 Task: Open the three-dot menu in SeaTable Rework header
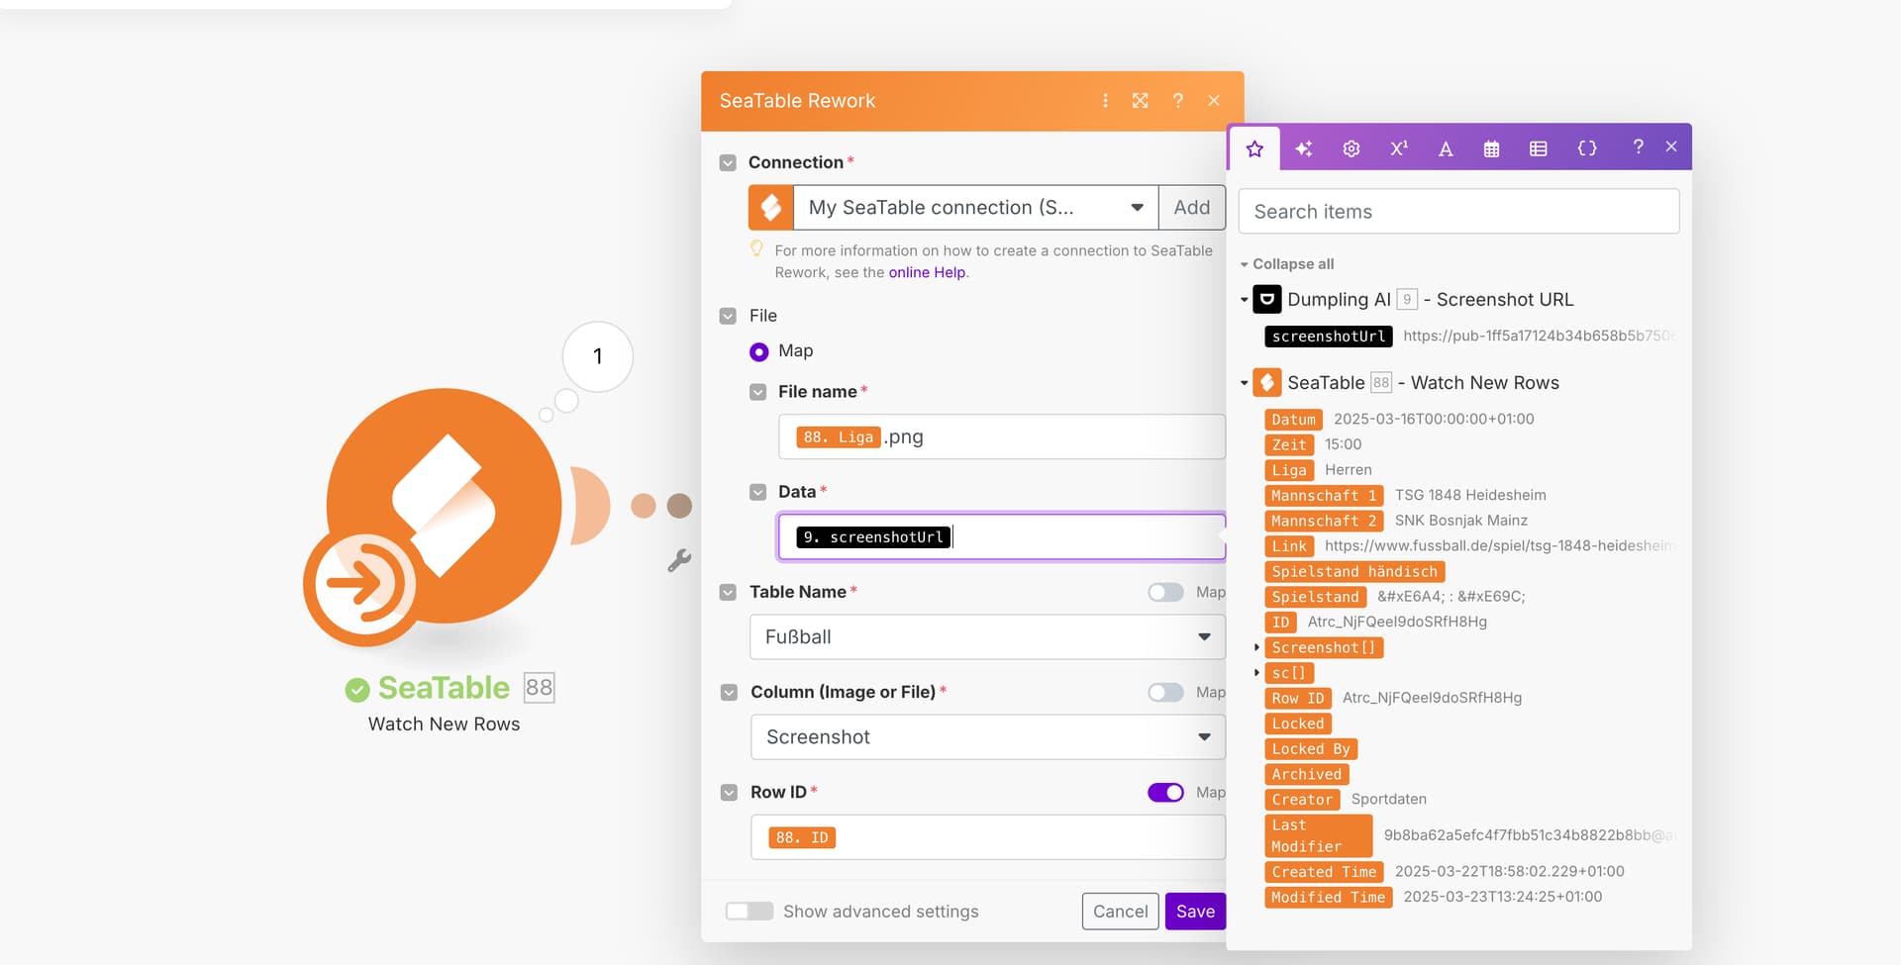(x=1105, y=101)
